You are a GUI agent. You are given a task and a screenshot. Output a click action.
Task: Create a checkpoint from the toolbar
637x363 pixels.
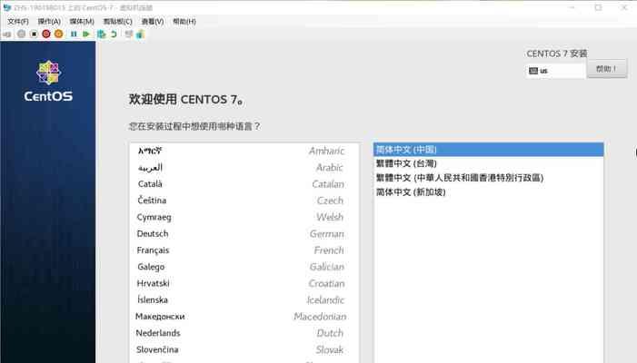click(x=101, y=34)
